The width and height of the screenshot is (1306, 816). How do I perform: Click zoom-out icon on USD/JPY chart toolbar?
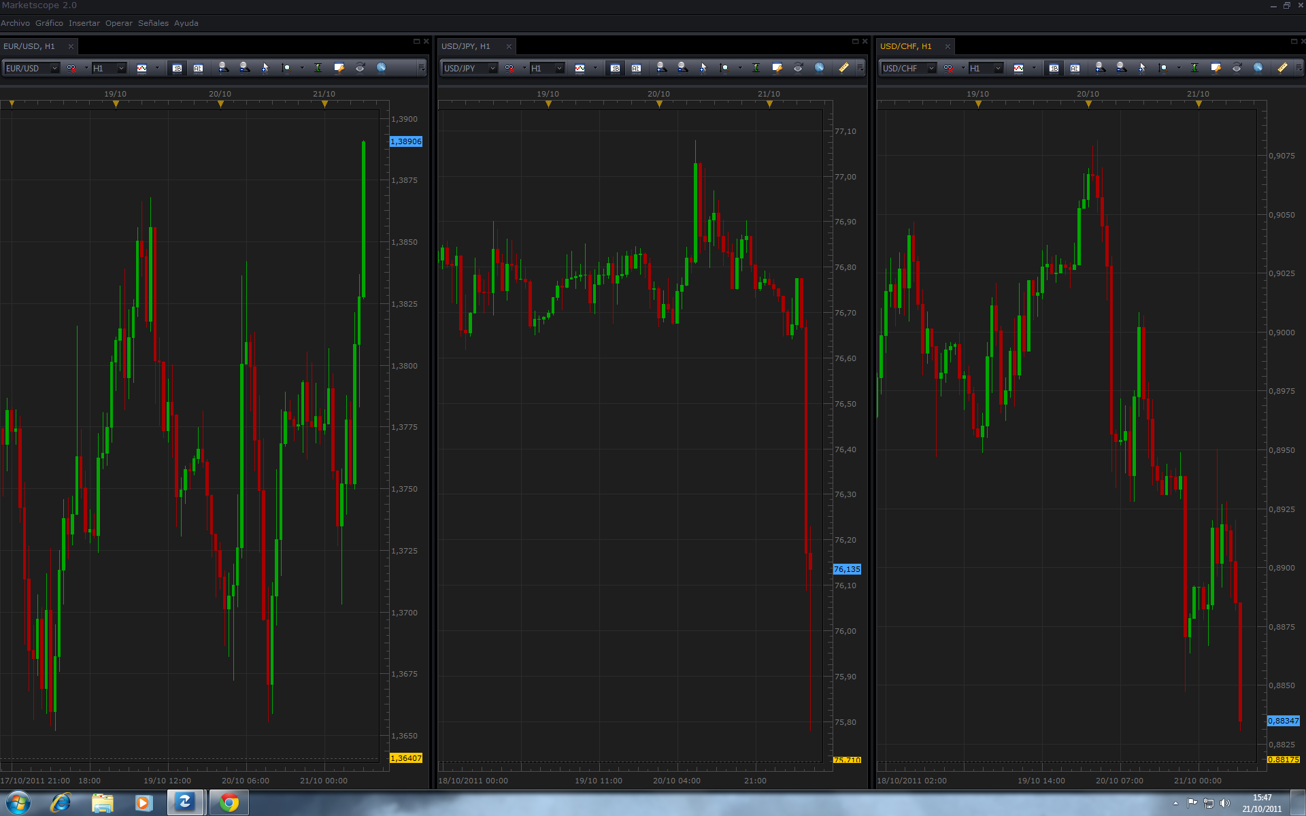pyautogui.click(x=682, y=68)
